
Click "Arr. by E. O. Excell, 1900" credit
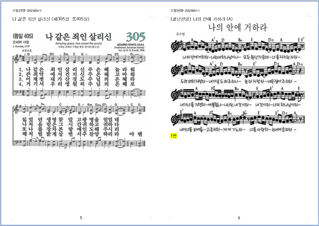point(131,50)
